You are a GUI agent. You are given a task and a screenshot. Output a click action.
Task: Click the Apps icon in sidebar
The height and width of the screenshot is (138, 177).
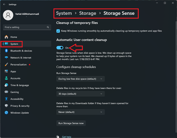(x=6, y=71)
